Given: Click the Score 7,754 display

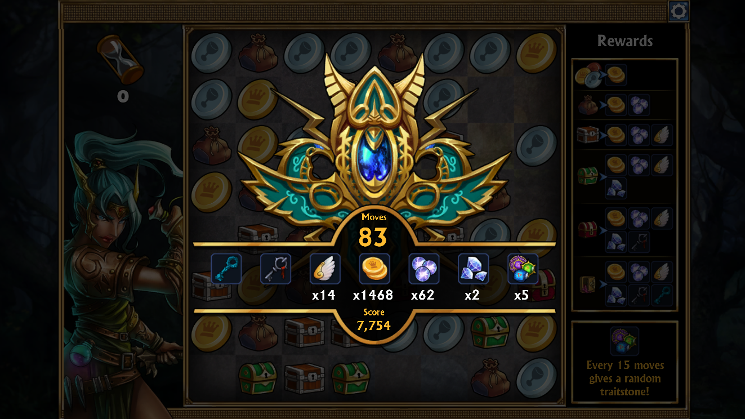Looking at the screenshot, I should click(x=374, y=320).
